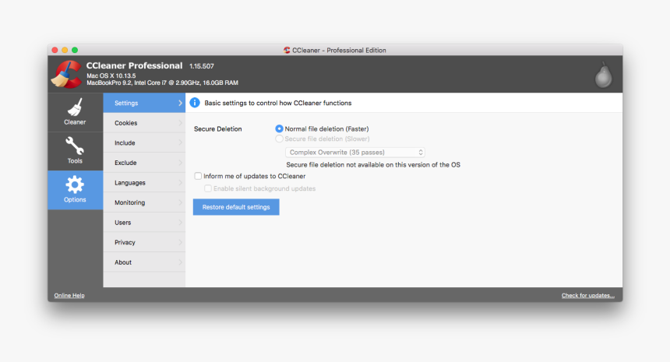Click the Check for updates link
This screenshot has height=362, width=670.
[587, 296]
